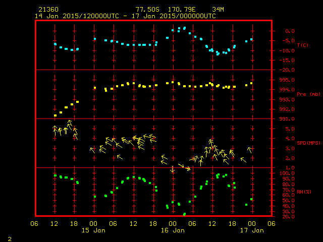This screenshot has width=323, height=242.
Task: Click the "00" hour label above 16 Jan
Action: coord(173,224)
